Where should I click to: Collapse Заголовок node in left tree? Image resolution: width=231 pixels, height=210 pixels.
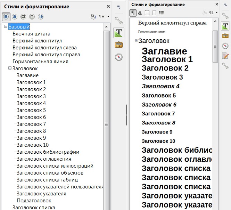point(10,68)
